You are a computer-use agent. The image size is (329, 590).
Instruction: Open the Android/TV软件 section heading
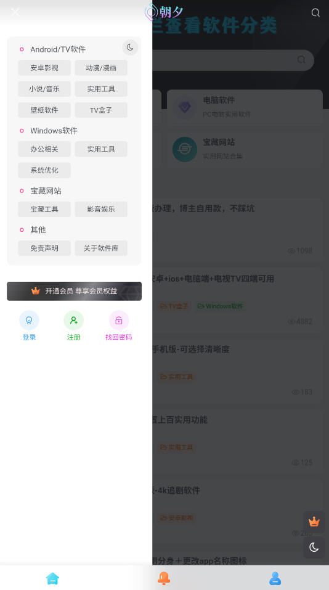(x=58, y=49)
